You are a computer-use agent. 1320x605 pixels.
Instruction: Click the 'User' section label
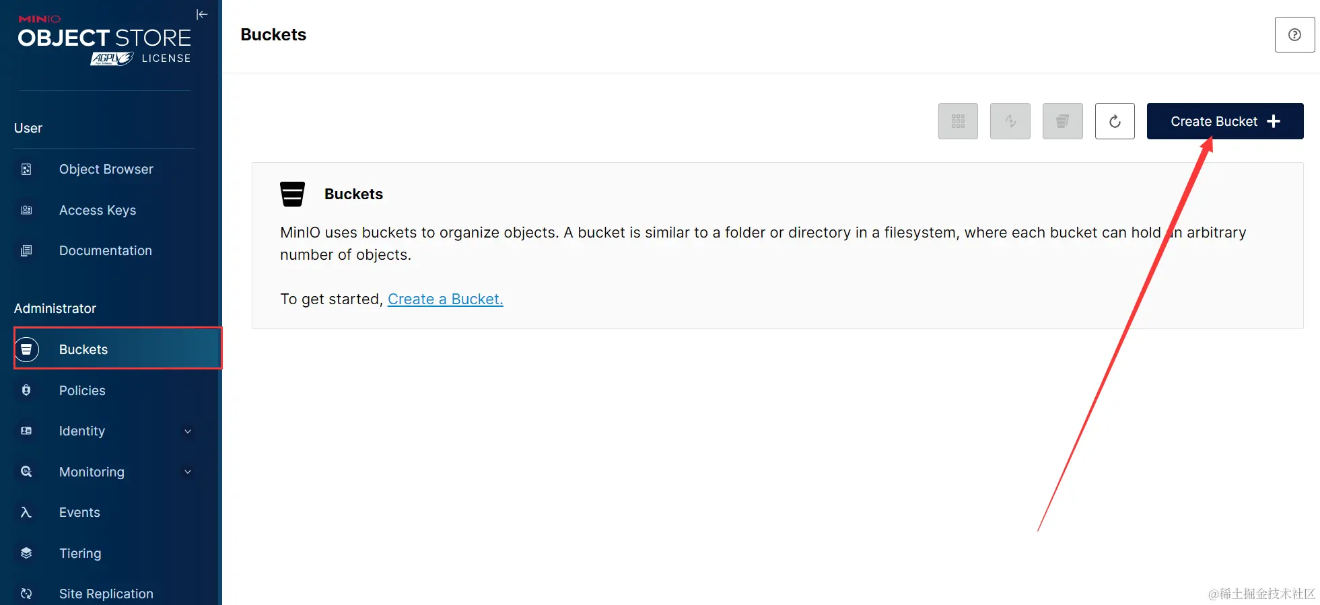(28, 128)
